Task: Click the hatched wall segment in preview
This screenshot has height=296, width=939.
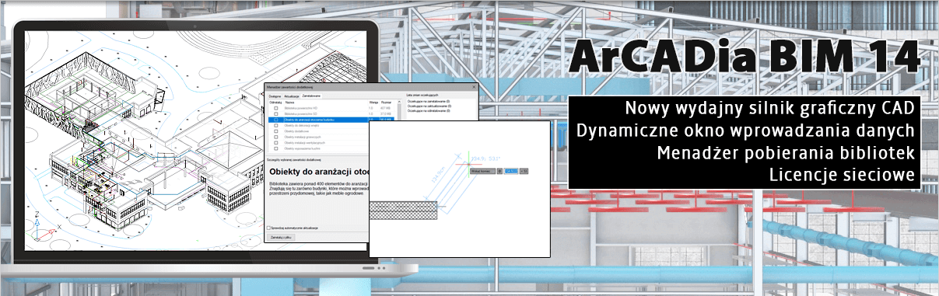Action: point(403,210)
